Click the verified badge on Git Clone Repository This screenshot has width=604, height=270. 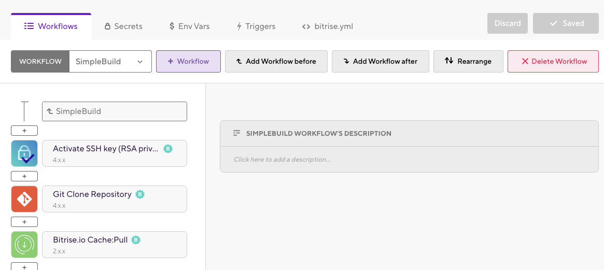point(140,194)
